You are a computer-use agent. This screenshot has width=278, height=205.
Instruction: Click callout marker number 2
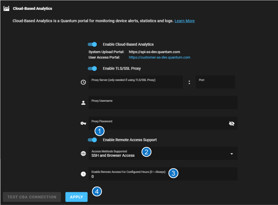click(x=146, y=152)
